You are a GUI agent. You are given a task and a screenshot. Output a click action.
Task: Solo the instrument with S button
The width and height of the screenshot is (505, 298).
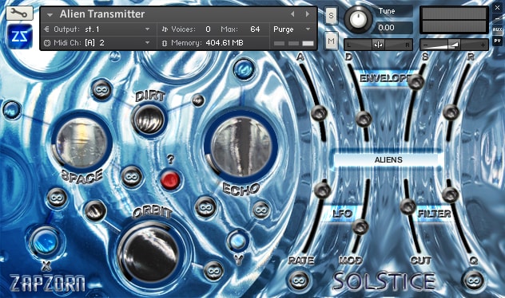coord(331,15)
